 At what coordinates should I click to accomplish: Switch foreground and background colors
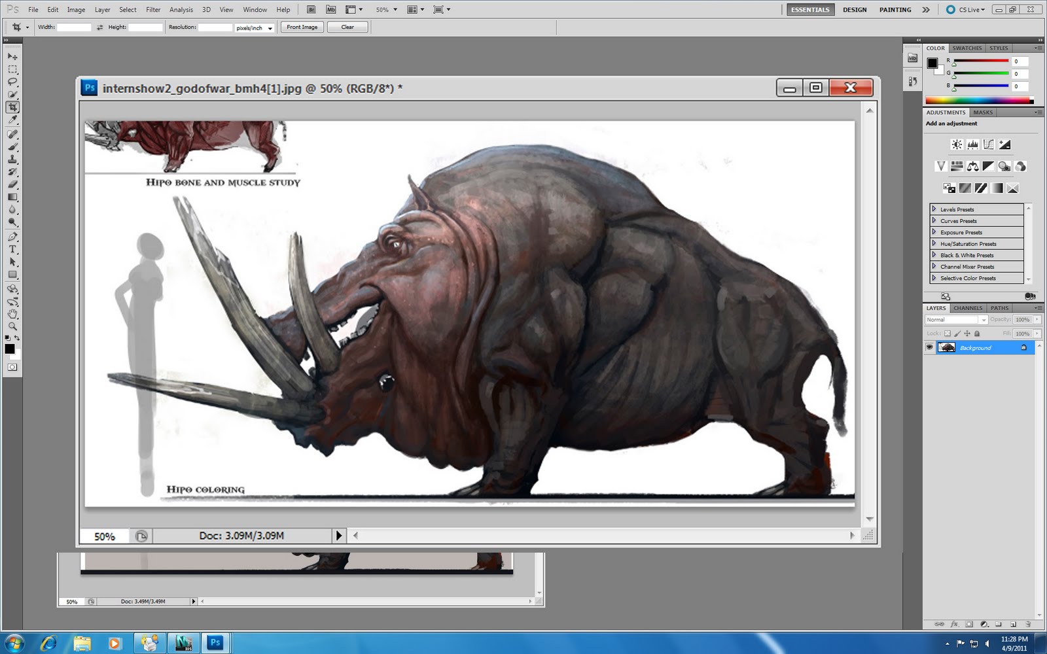[17, 338]
